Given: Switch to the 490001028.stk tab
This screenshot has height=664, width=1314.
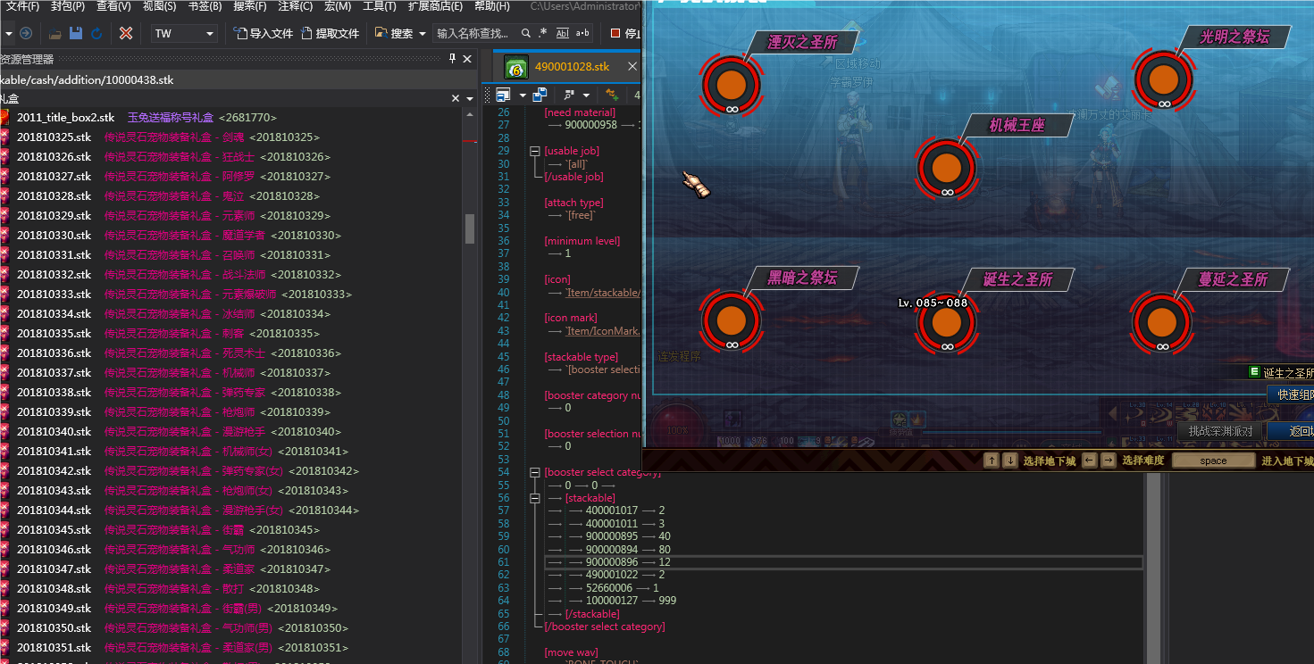Looking at the screenshot, I should coord(572,67).
